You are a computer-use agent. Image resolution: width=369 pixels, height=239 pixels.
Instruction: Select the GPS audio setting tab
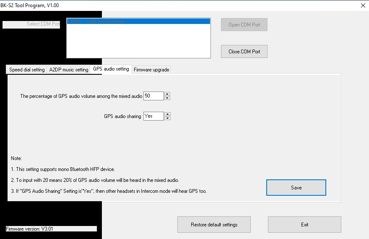coord(111,69)
